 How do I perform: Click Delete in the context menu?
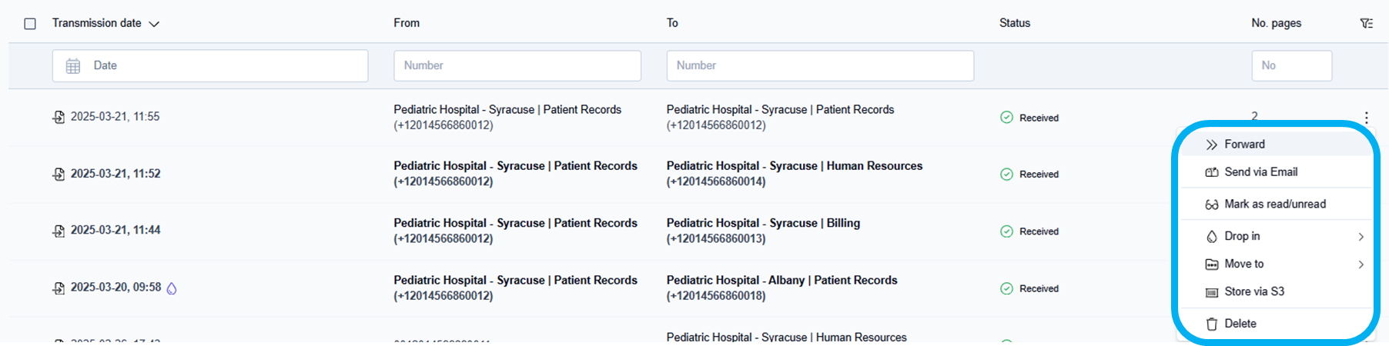tap(1240, 324)
